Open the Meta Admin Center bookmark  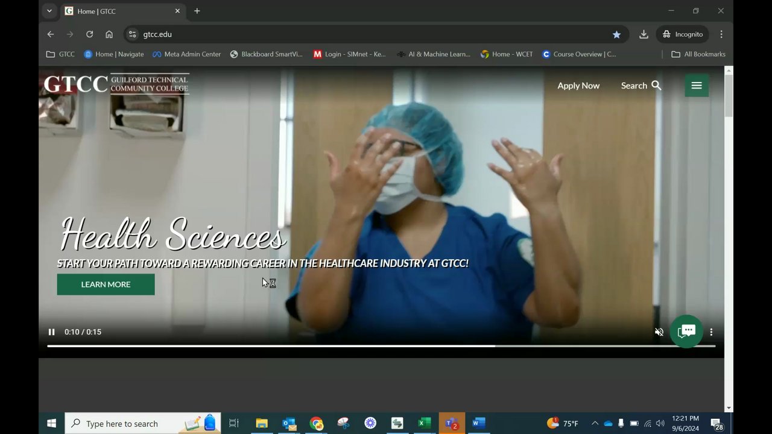[186, 54]
